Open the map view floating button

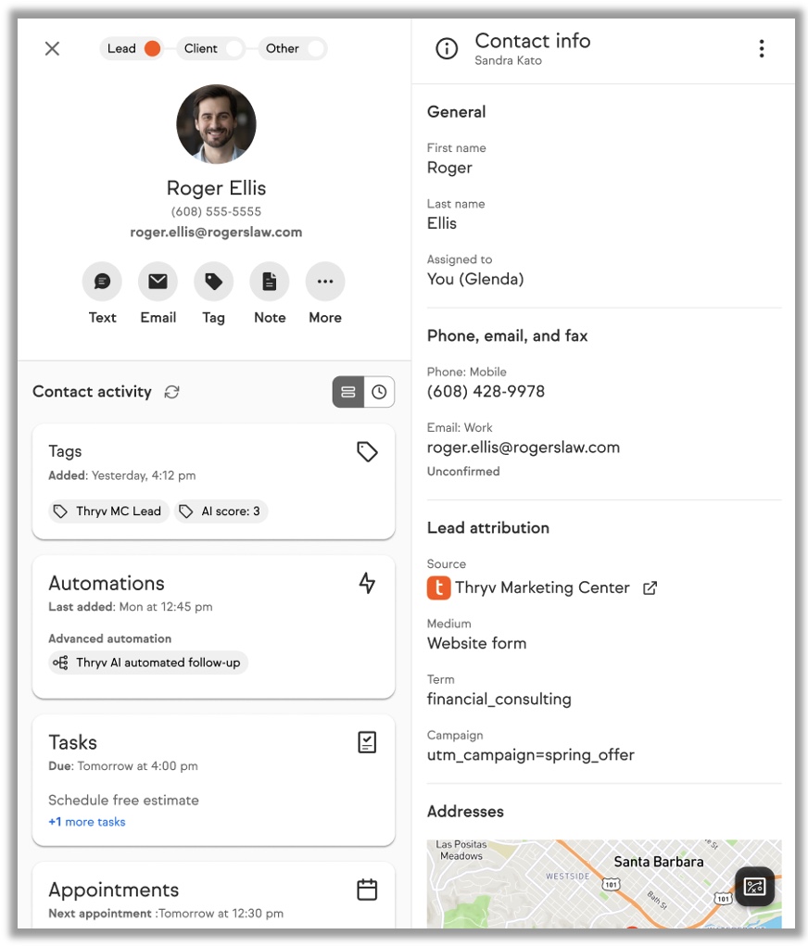coord(754,886)
